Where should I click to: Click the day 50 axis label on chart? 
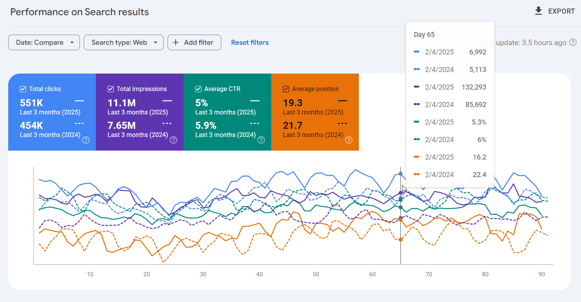pos(316,274)
